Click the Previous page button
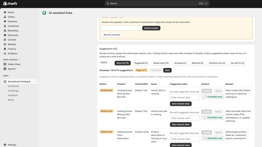 tap(155, 70)
